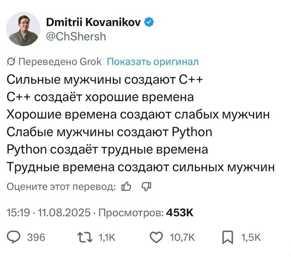Click the reply speech bubble icon

tap(15, 236)
